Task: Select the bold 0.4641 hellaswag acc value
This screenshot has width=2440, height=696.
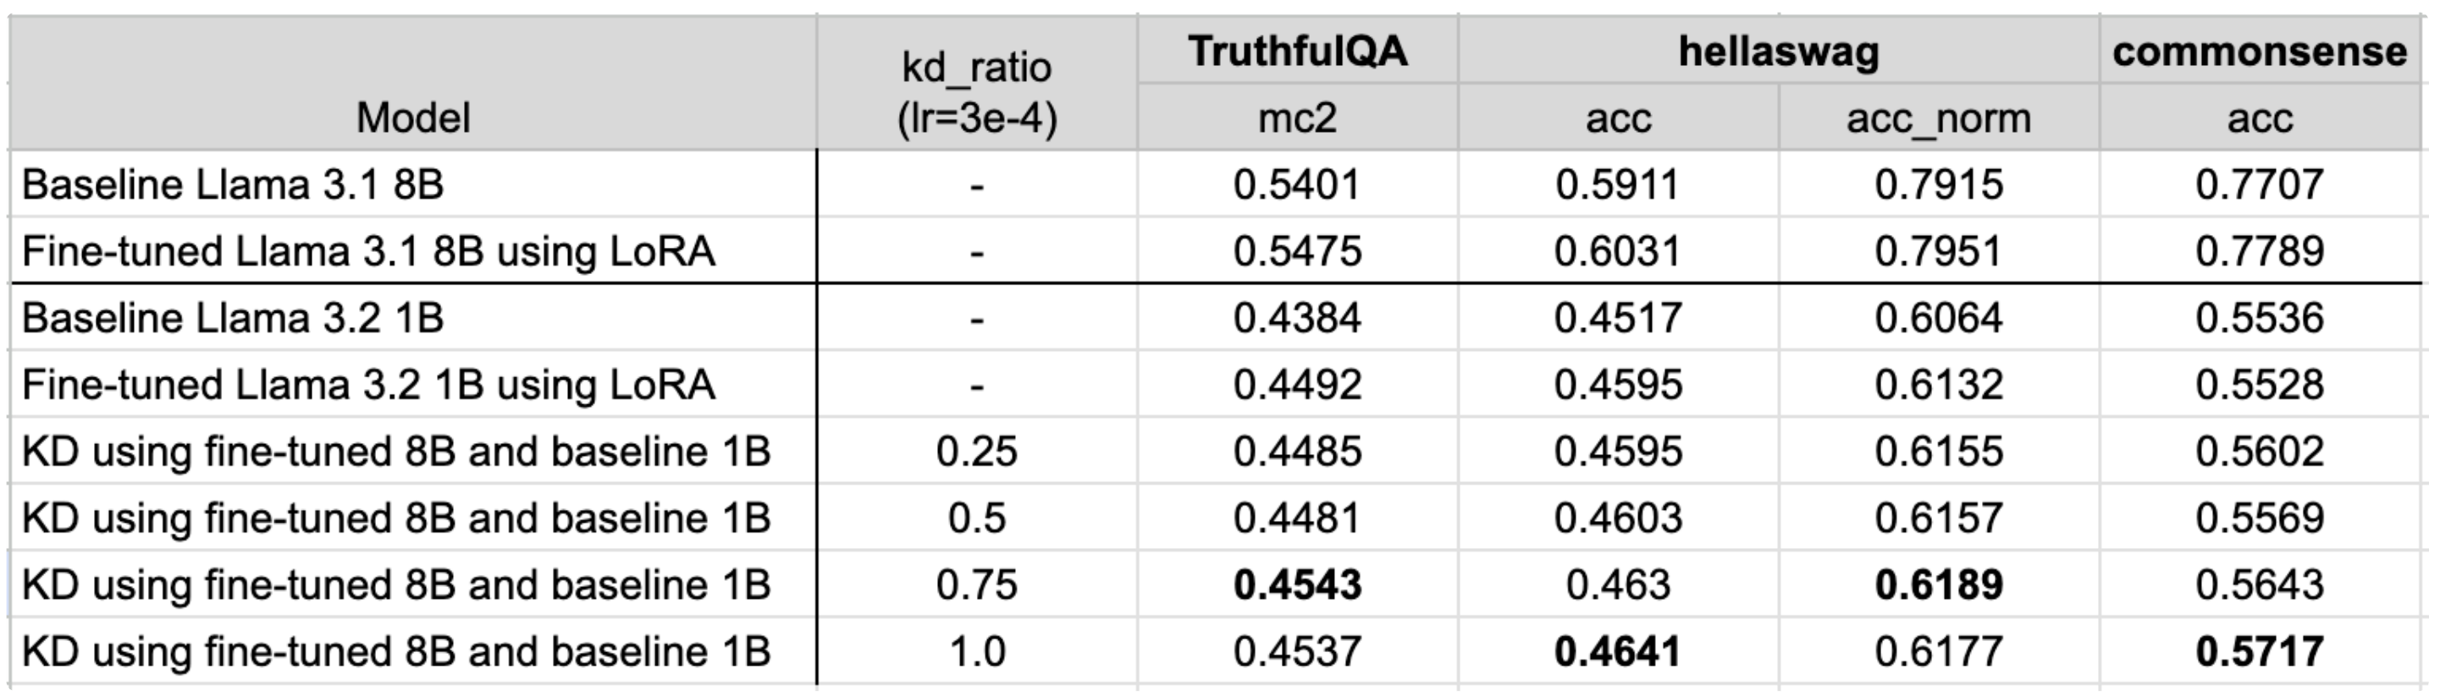Action: [x=1618, y=651]
